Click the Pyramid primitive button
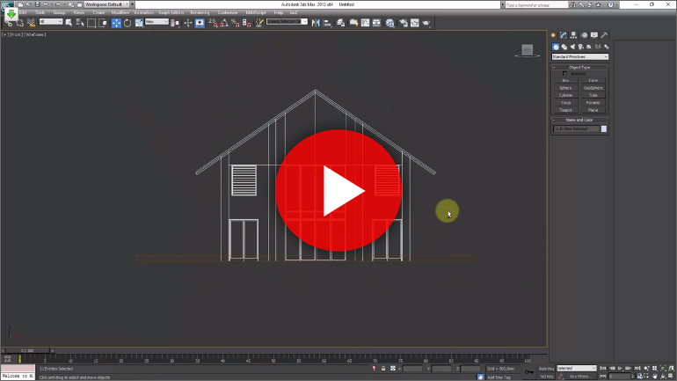 click(x=593, y=103)
